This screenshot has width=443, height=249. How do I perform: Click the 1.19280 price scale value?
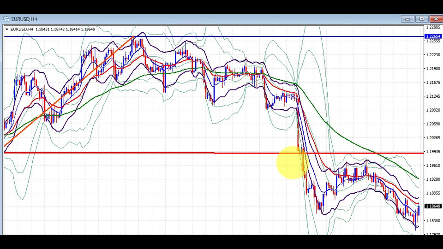[x=433, y=179]
